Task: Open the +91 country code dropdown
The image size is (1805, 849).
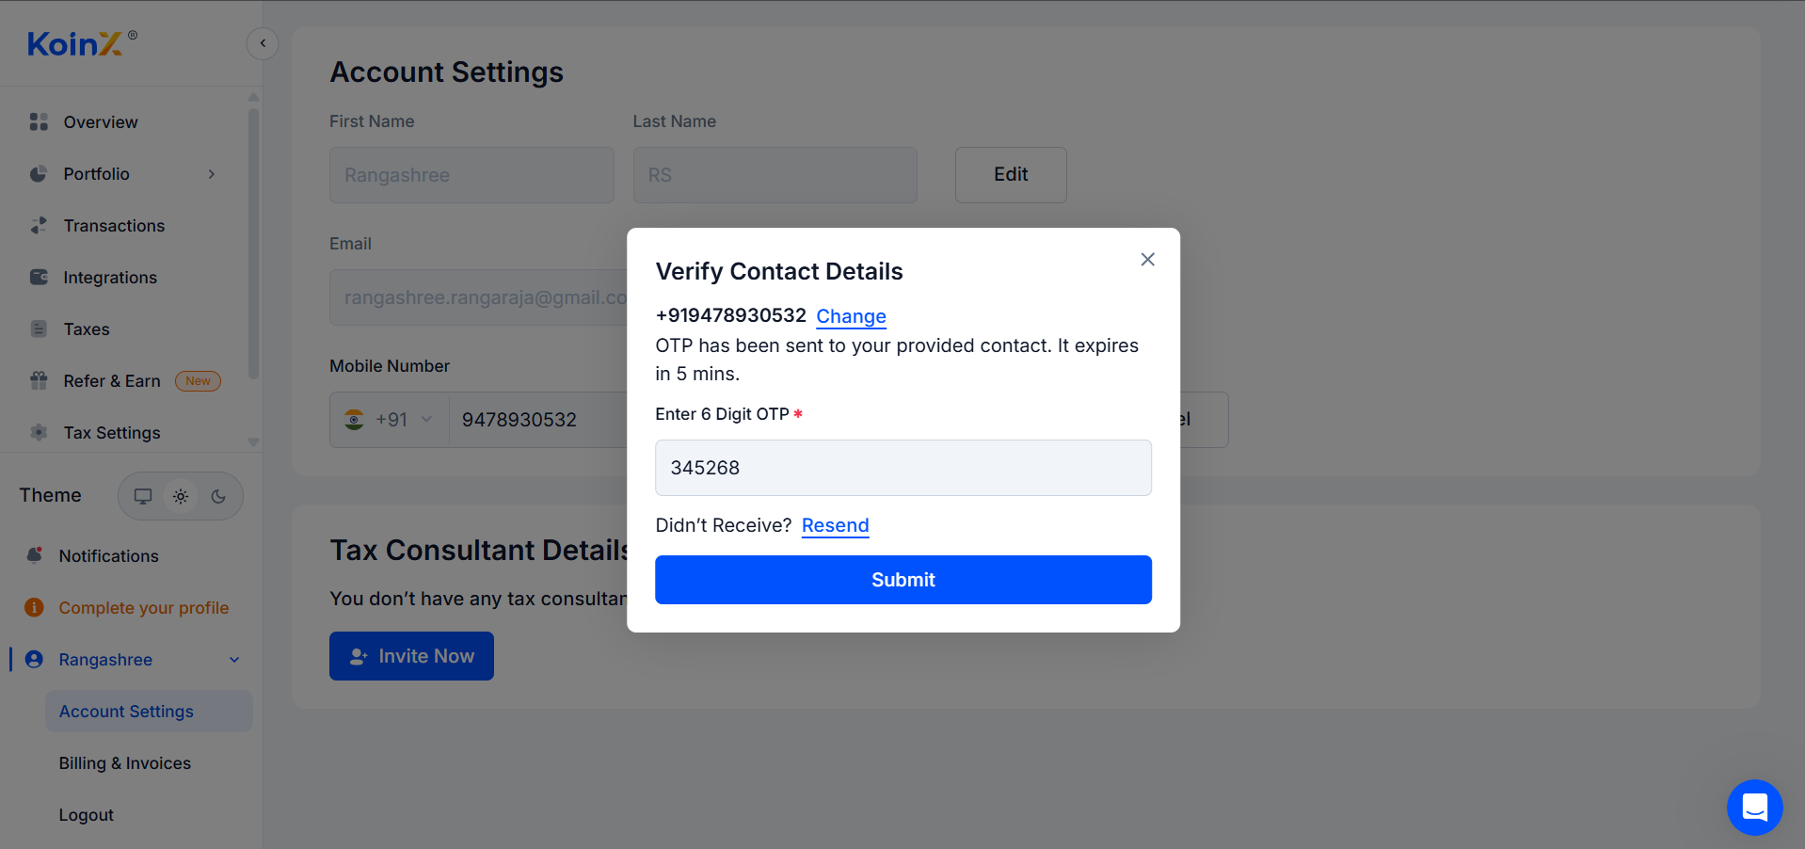Action: 389,420
